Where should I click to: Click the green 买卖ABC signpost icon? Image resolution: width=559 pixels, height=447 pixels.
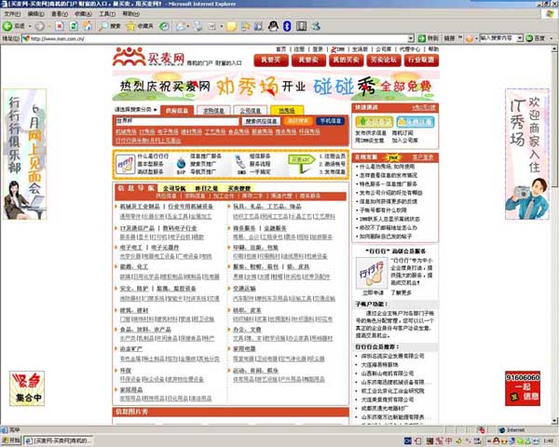tap(302, 164)
